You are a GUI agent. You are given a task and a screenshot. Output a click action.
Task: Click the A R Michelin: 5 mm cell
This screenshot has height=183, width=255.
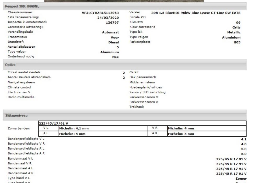(x=206, y=134)
